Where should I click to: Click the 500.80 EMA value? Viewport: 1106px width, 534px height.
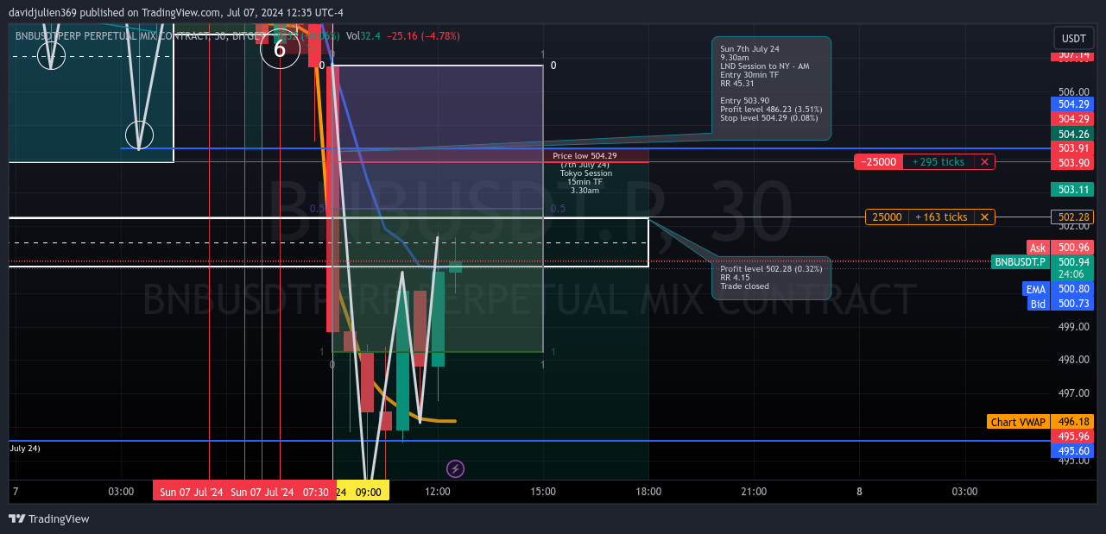coord(1072,289)
